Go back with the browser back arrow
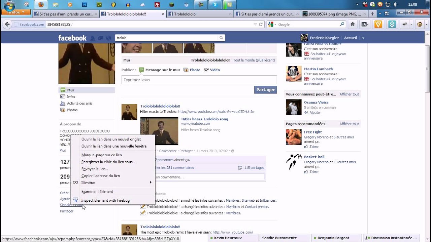This screenshot has width=431, height=242. pos(7,24)
